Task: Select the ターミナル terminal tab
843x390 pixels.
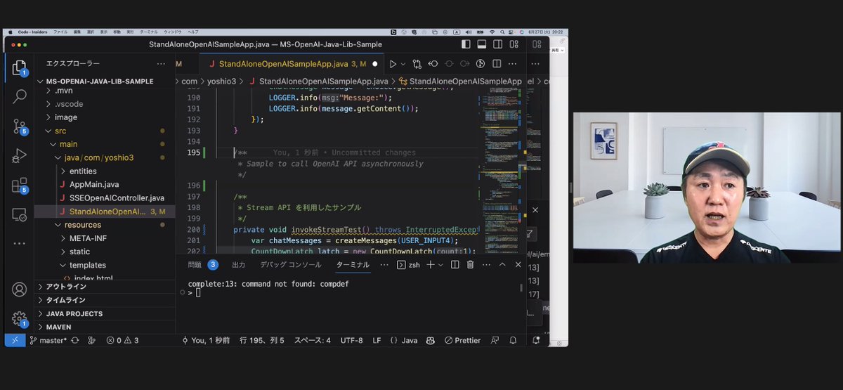Action: coord(353,265)
